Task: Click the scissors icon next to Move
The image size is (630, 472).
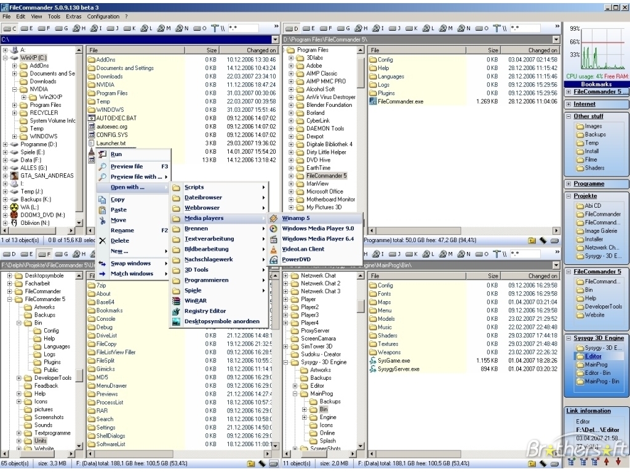Action: [x=103, y=221]
